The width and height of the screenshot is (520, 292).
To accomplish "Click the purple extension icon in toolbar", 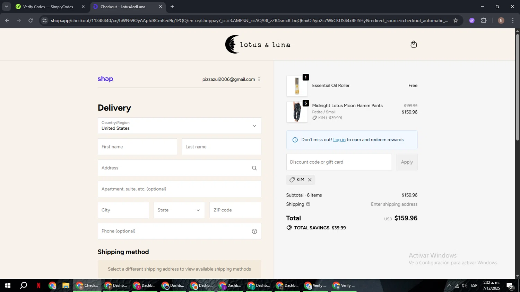I will point(472,20).
